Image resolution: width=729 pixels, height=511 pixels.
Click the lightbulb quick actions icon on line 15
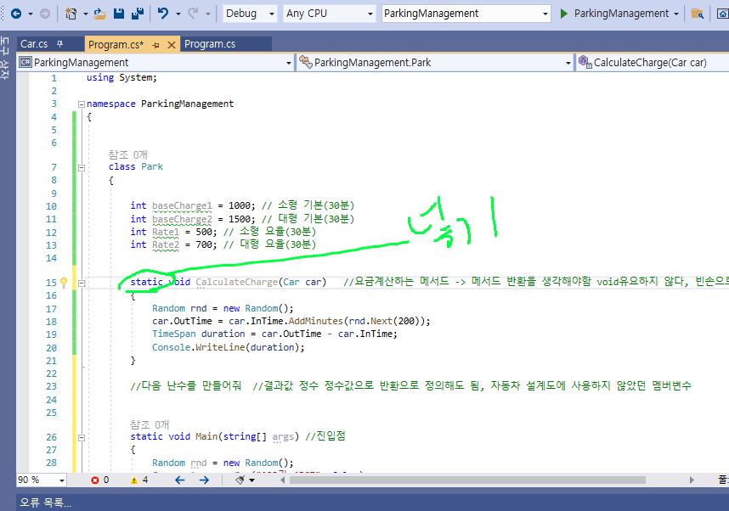tap(64, 282)
